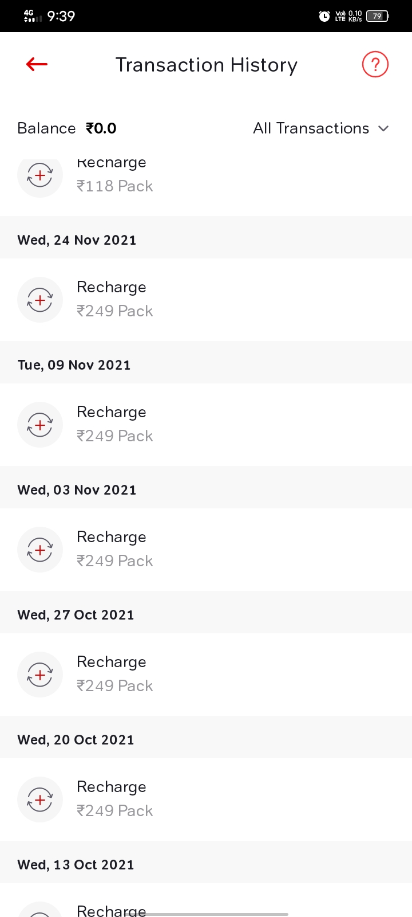The width and height of the screenshot is (412, 917).
Task: Click the chevron next to All Transactions
Action: click(383, 128)
